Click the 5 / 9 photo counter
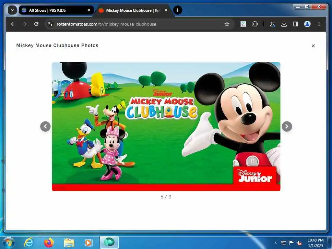The height and width of the screenshot is (249, 332). click(x=166, y=197)
